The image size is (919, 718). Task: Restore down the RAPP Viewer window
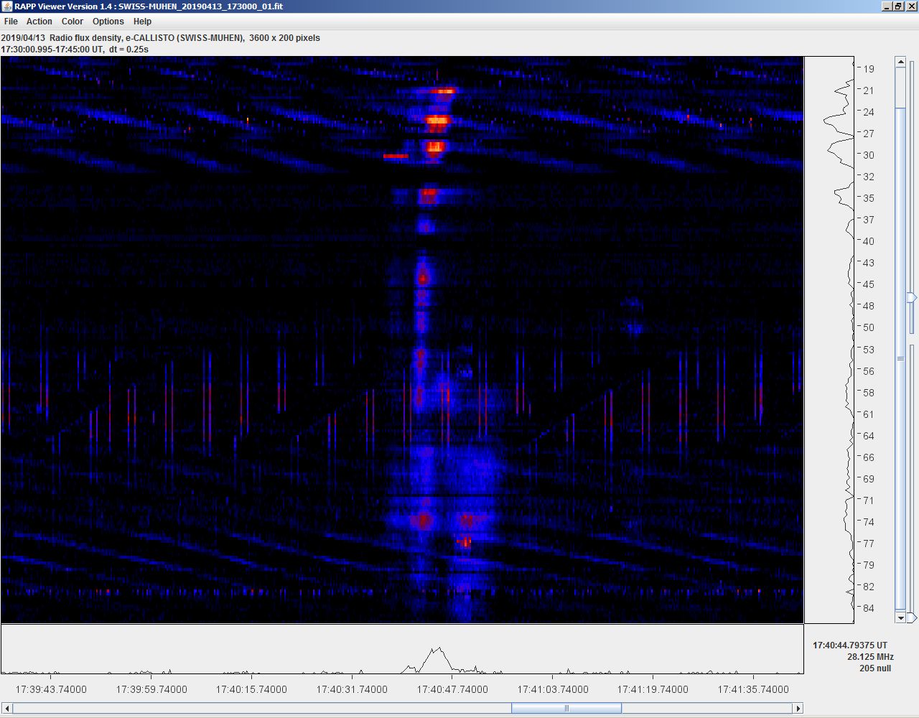point(898,6)
